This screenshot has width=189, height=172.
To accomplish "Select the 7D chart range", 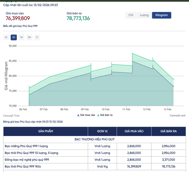I will 14,37.
